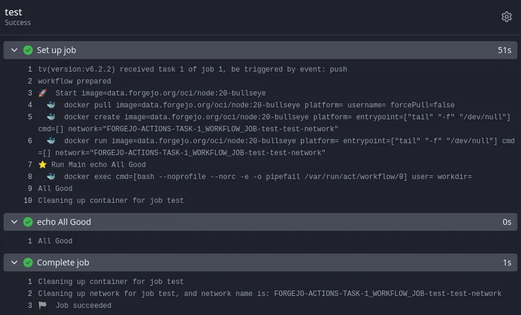The image size is (521, 315).
Task: Click the Complete job step title
Action: (63, 262)
